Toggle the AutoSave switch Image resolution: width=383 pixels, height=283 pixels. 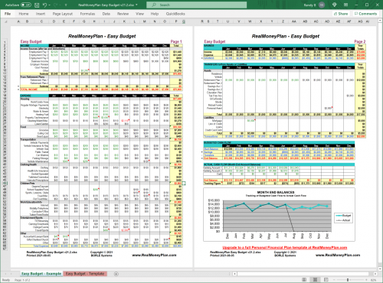(25, 5)
